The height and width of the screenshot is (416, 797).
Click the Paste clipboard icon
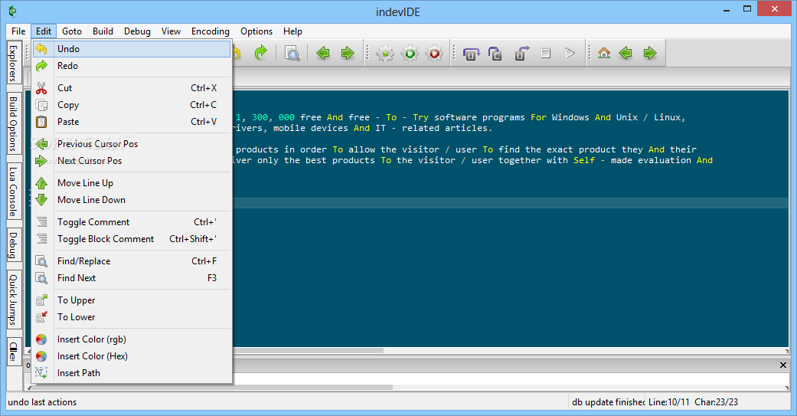pos(41,122)
